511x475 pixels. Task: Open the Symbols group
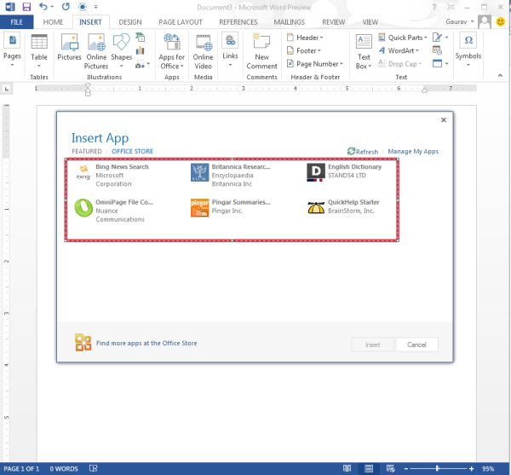(x=468, y=49)
